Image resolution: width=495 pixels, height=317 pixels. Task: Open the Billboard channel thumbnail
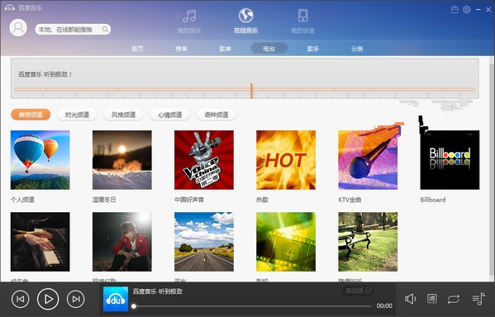click(x=450, y=160)
